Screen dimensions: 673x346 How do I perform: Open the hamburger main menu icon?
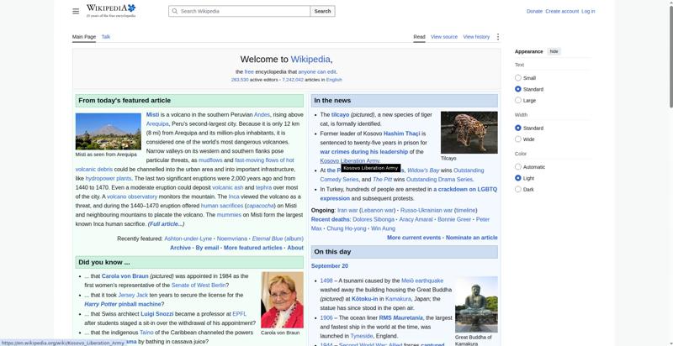click(x=76, y=11)
